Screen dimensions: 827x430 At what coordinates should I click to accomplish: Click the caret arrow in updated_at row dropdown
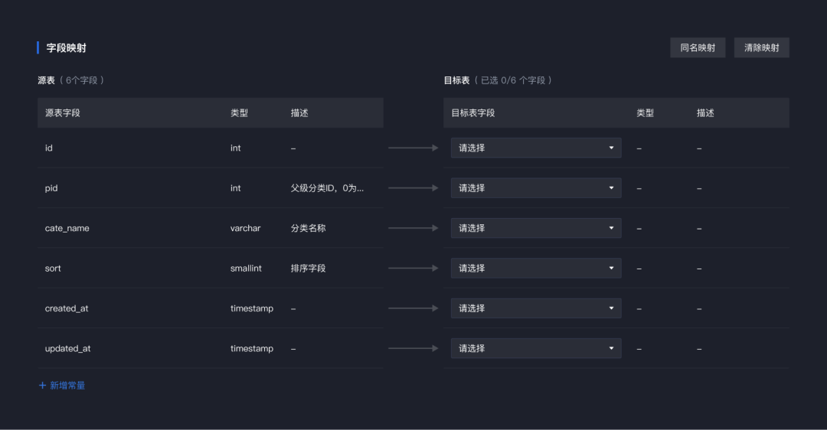[611, 348]
